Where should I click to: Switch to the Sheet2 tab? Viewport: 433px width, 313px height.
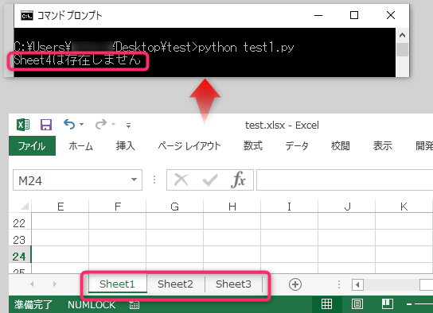tap(175, 284)
